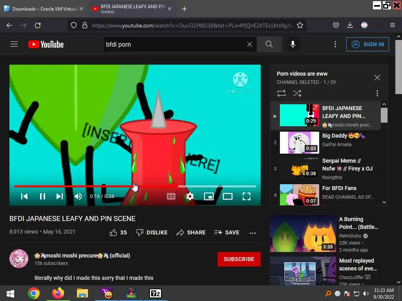Open playlist three-dot options menu
The height and width of the screenshot is (301, 402).
tap(377, 93)
